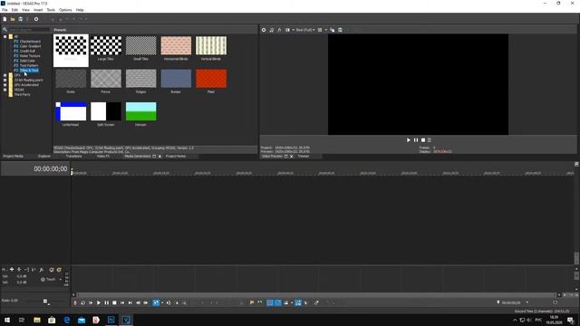
Task: Open the View menu
Action: 26,10
